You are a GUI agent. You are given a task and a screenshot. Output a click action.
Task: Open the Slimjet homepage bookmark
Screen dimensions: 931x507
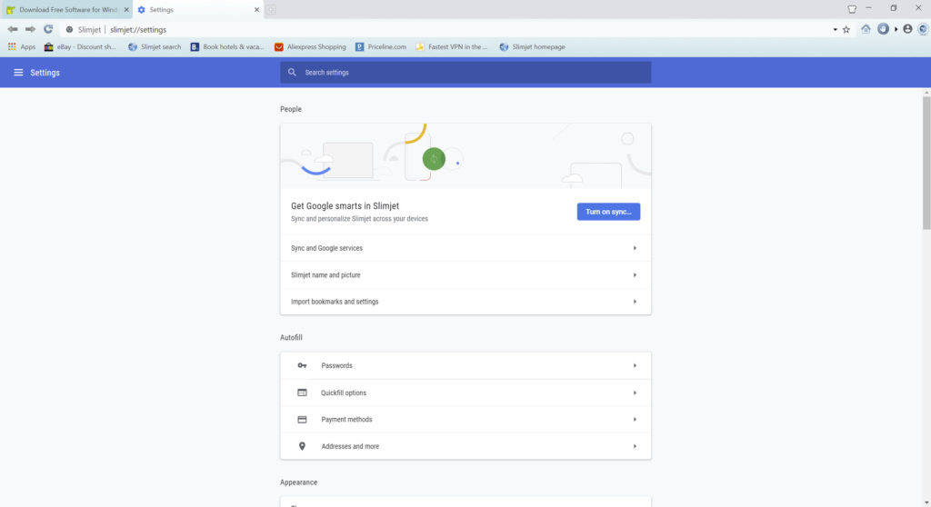click(x=532, y=47)
